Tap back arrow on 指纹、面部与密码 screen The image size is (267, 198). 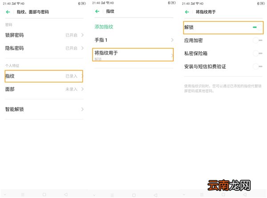8,12
